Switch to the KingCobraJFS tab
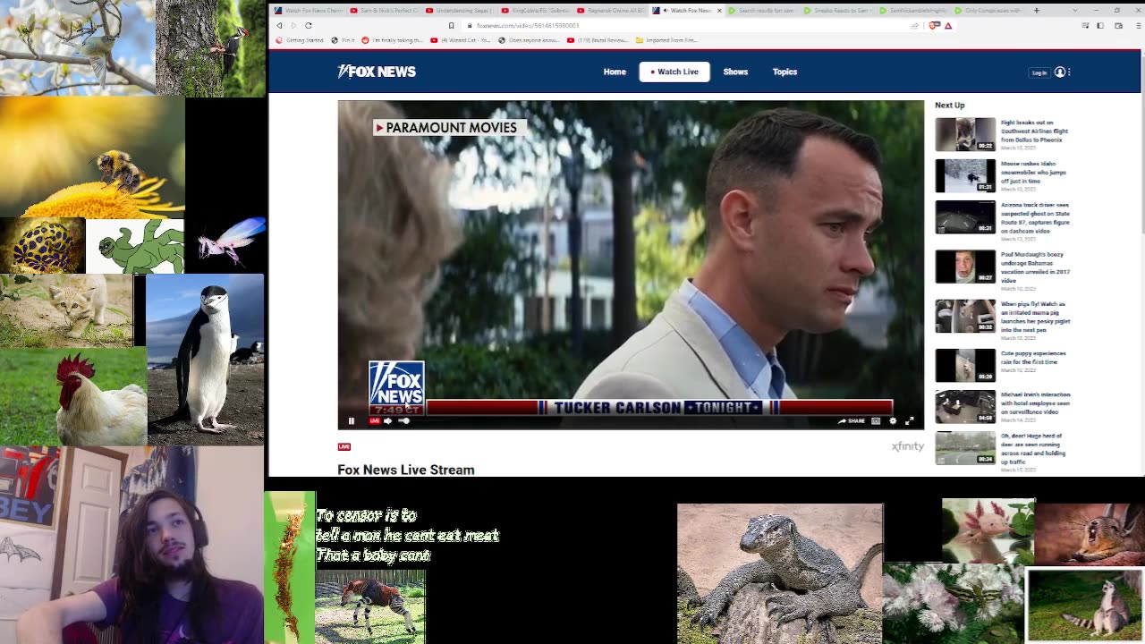The width and height of the screenshot is (1145, 644). tap(535, 11)
